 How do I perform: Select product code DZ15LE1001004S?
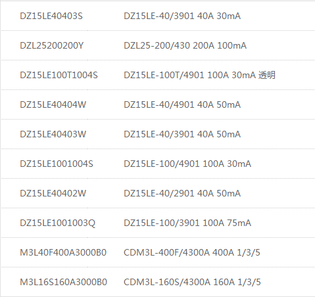[57, 164]
